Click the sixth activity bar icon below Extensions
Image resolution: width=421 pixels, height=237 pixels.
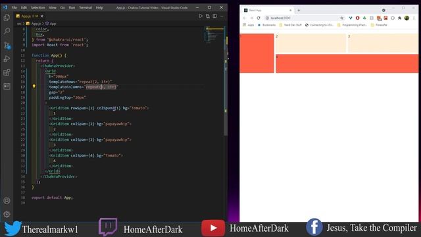click(x=7, y=86)
